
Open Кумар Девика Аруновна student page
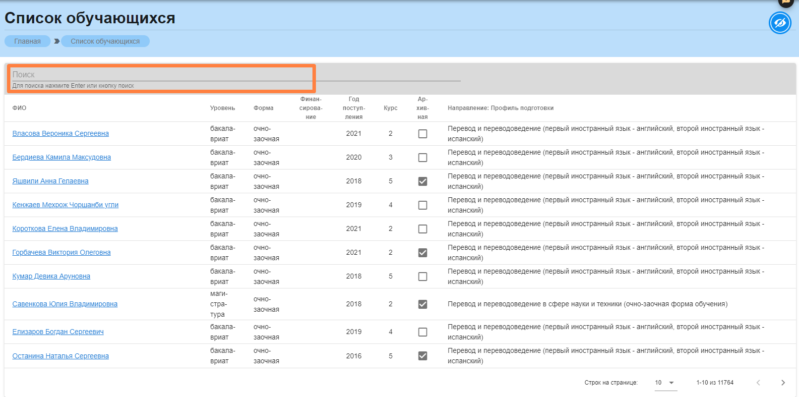click(x=51, y=276)
